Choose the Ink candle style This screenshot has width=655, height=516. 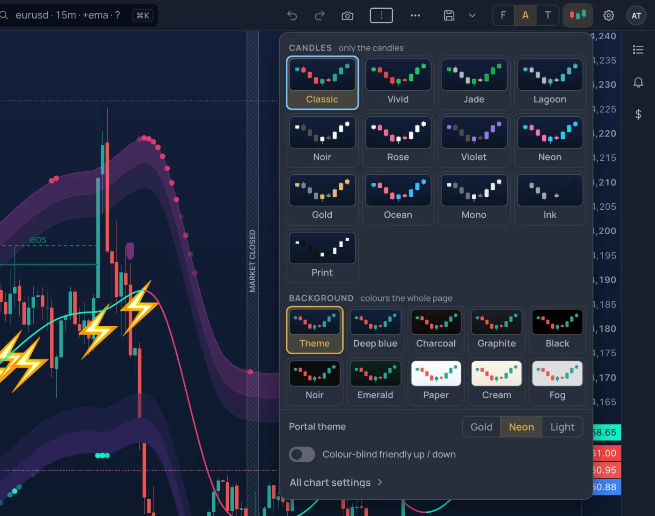click(550, 198)
